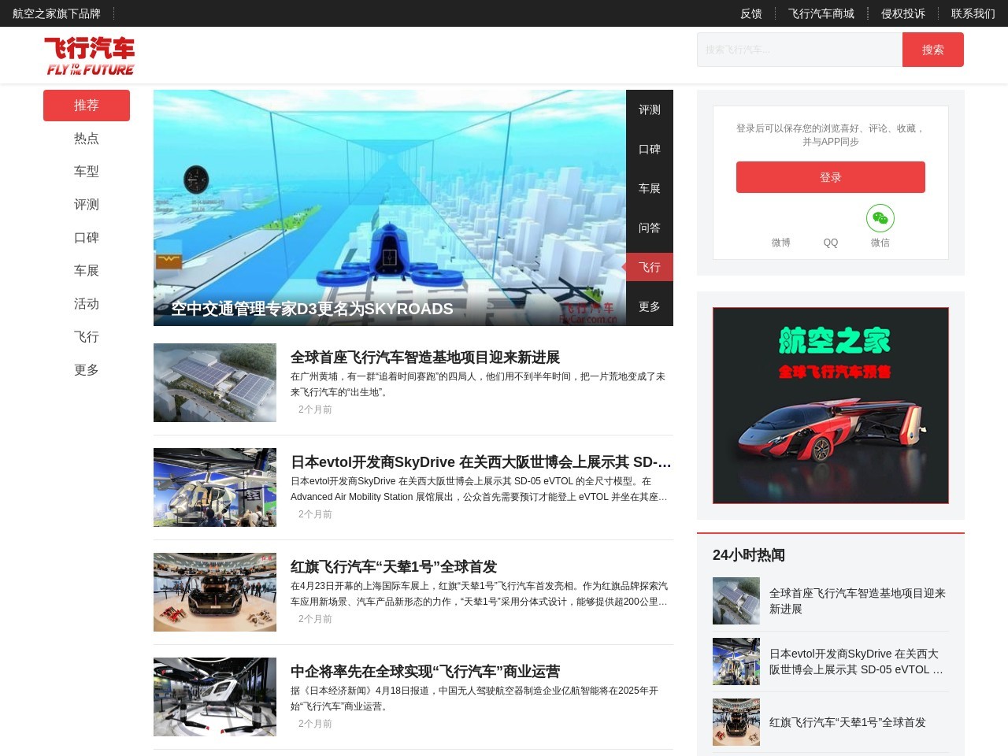This screenshot has height=756, width=1008.
Task: Click the red 登录 button
Action: (831, 177)
